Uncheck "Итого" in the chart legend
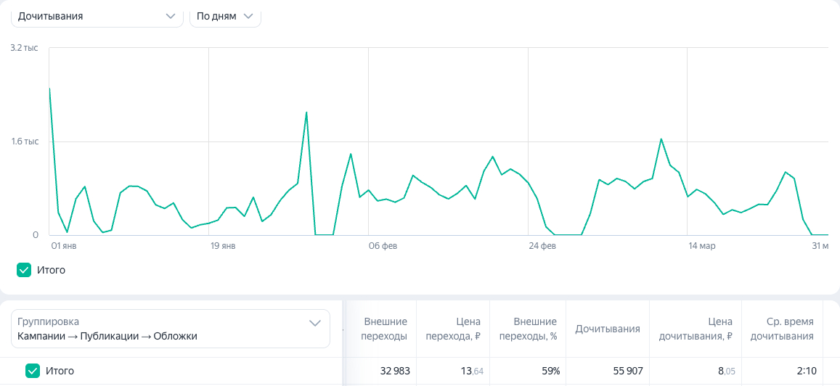 [24, 270]
